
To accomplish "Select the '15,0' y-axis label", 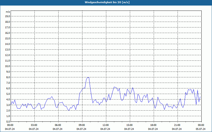I will (8, 38).
